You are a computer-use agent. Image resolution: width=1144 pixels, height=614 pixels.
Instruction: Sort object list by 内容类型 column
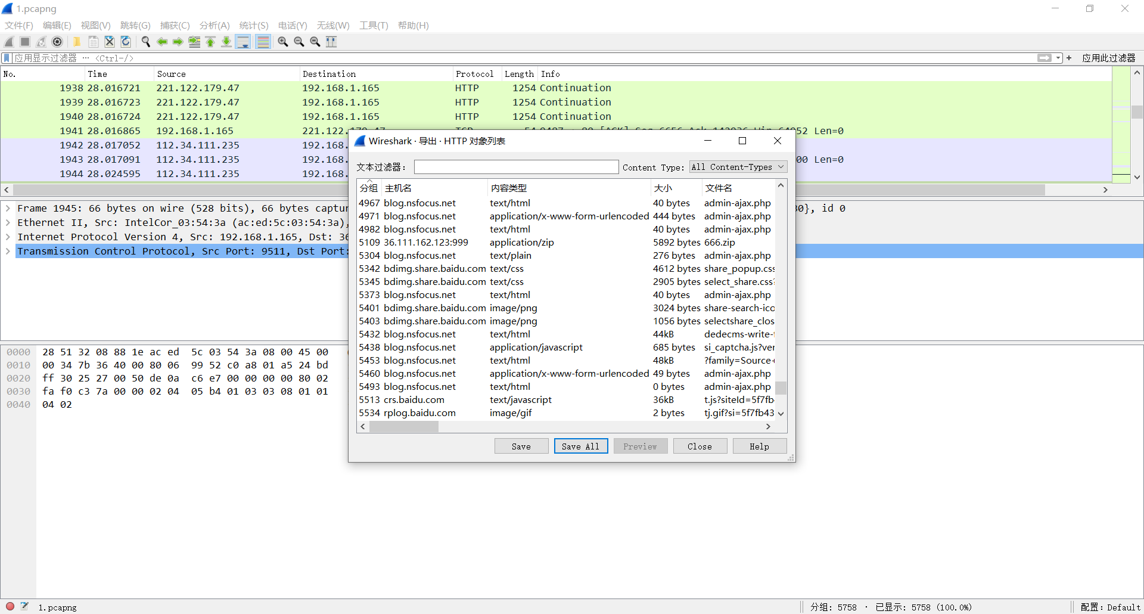tap(569, 188)
